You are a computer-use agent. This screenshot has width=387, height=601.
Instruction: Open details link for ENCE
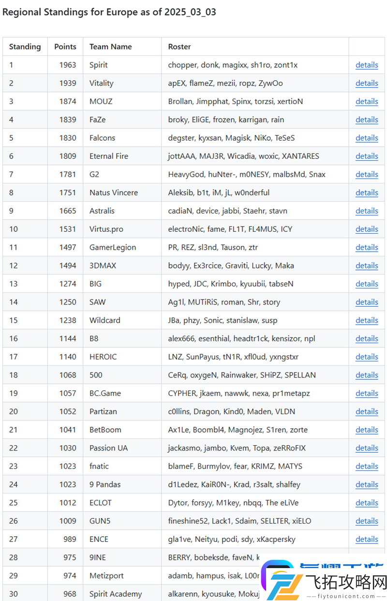(367, 539)
